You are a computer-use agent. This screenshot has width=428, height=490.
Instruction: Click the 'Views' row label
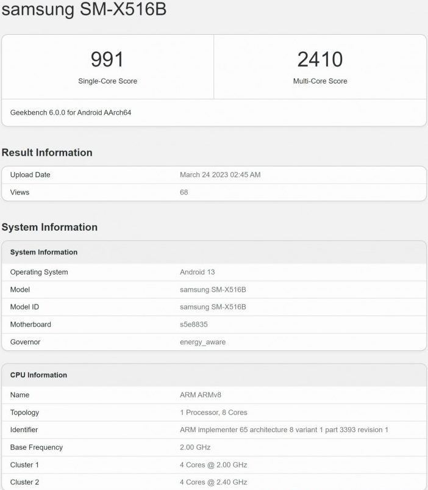click(20, 192)
